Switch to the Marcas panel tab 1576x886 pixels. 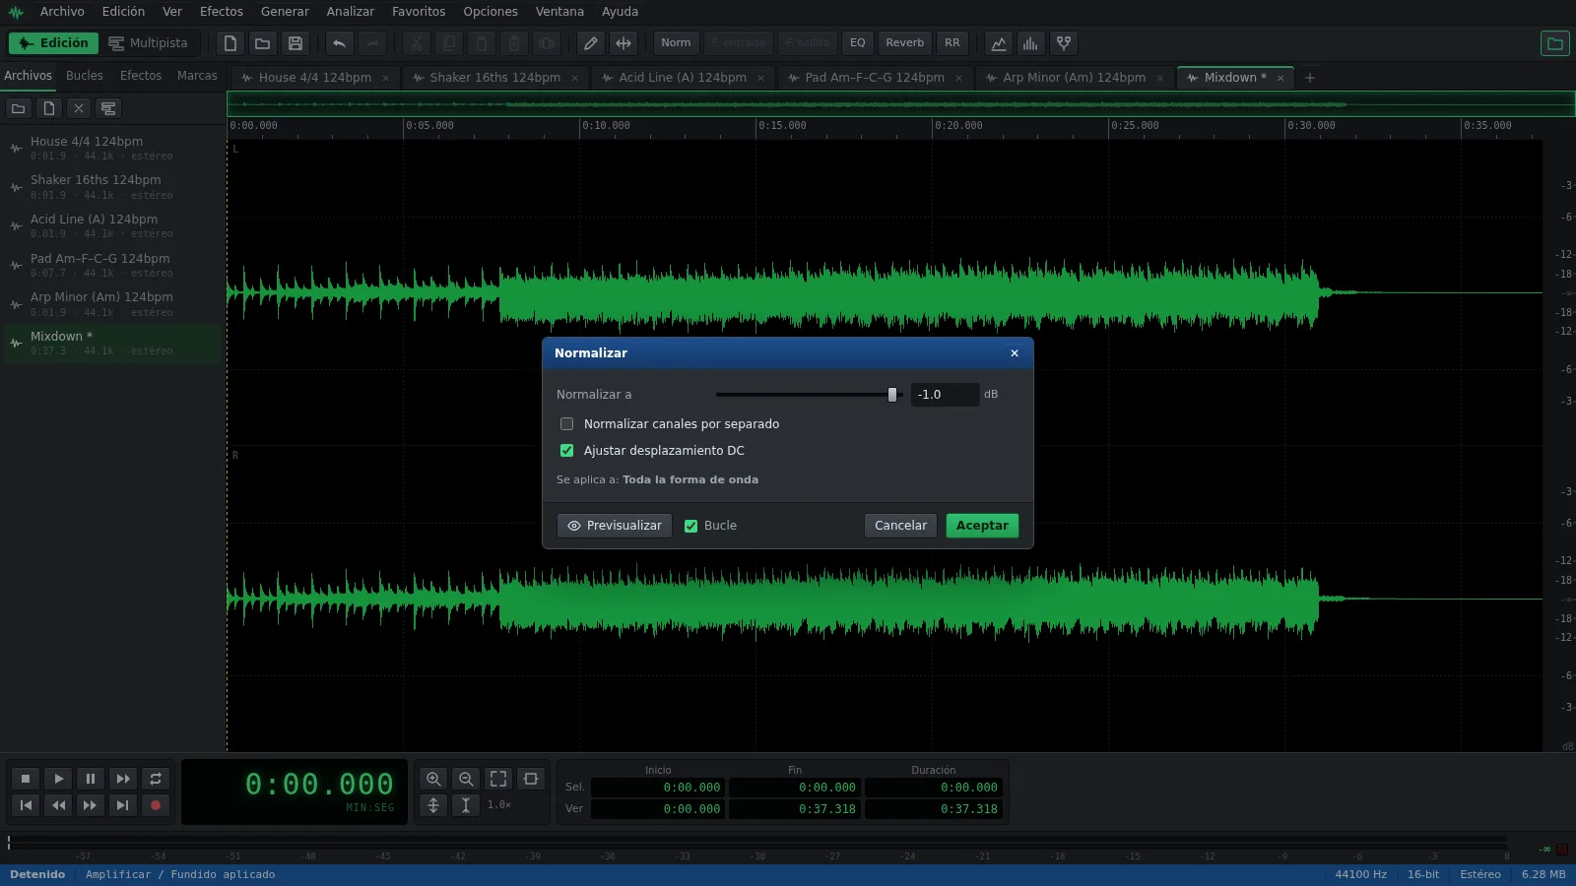[x=197, y=76]
